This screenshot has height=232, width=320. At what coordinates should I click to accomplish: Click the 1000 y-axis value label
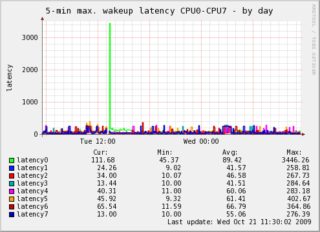coord(30,102)
